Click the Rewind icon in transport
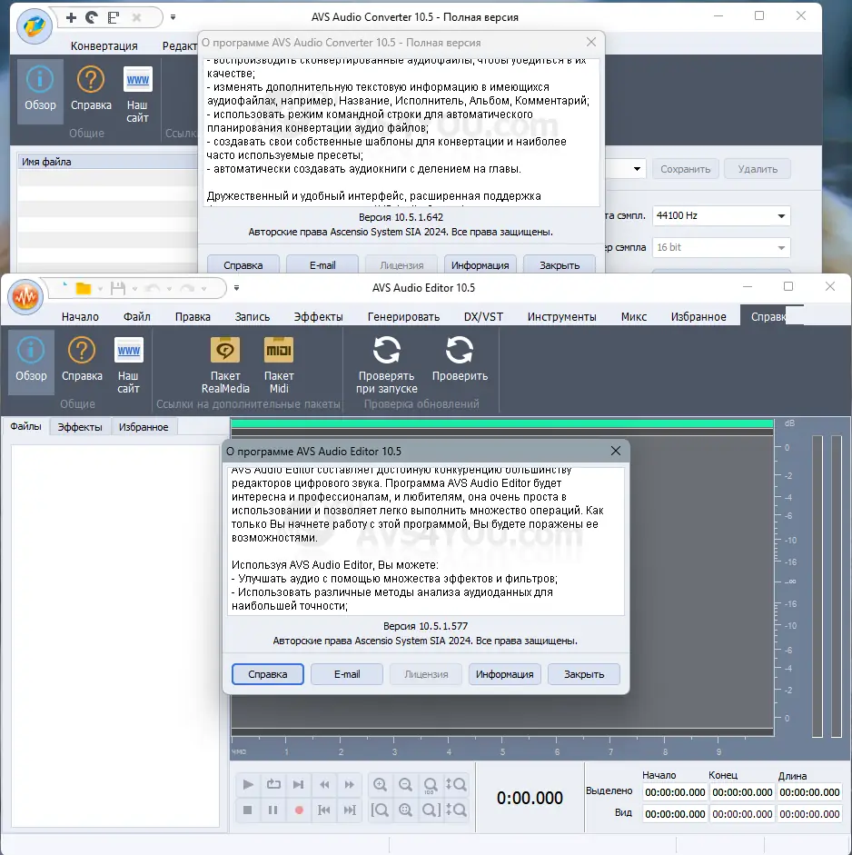This screenshot has width=852, height=855. click(324, 784)
